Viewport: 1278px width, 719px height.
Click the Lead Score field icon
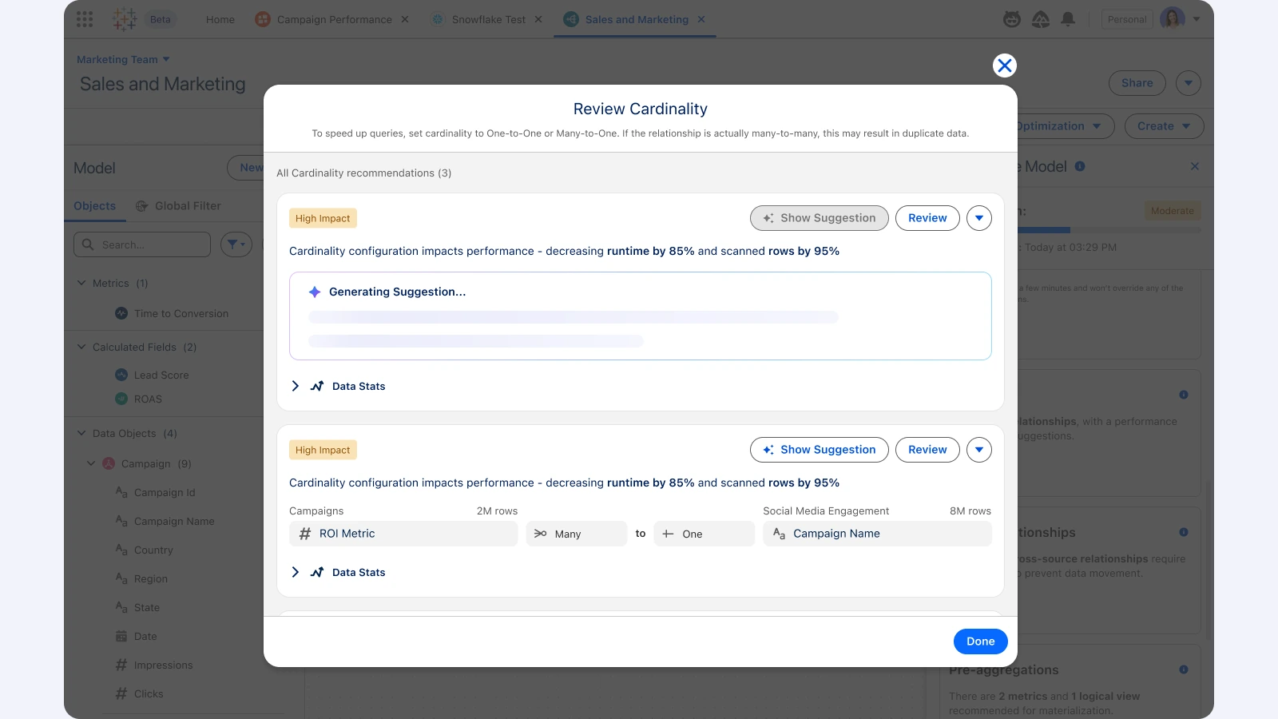(121, 375)
